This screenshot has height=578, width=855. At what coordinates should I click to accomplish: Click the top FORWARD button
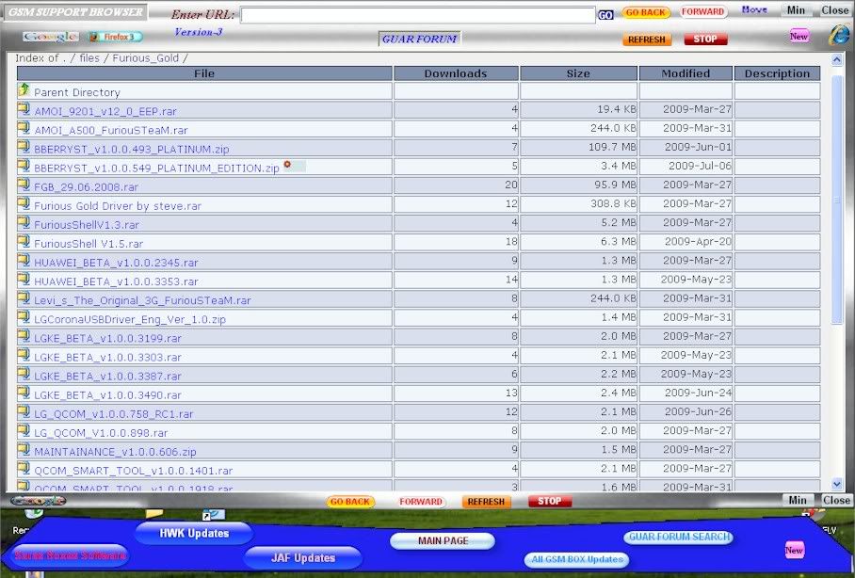point(702,11)
